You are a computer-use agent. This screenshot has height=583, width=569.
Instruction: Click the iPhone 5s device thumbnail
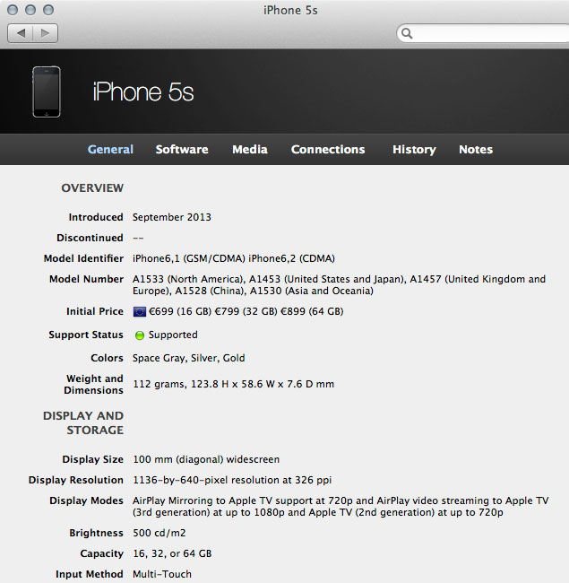47,91
